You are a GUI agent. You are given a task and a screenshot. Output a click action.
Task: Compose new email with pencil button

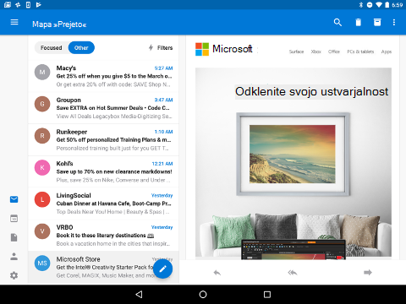point(162,269)
